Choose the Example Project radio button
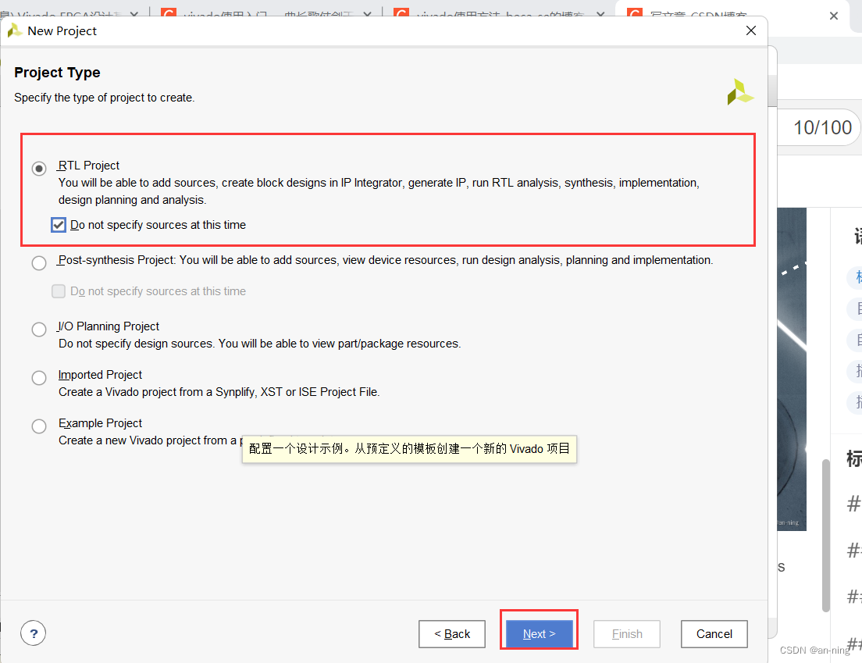 [x=39, y=426]
